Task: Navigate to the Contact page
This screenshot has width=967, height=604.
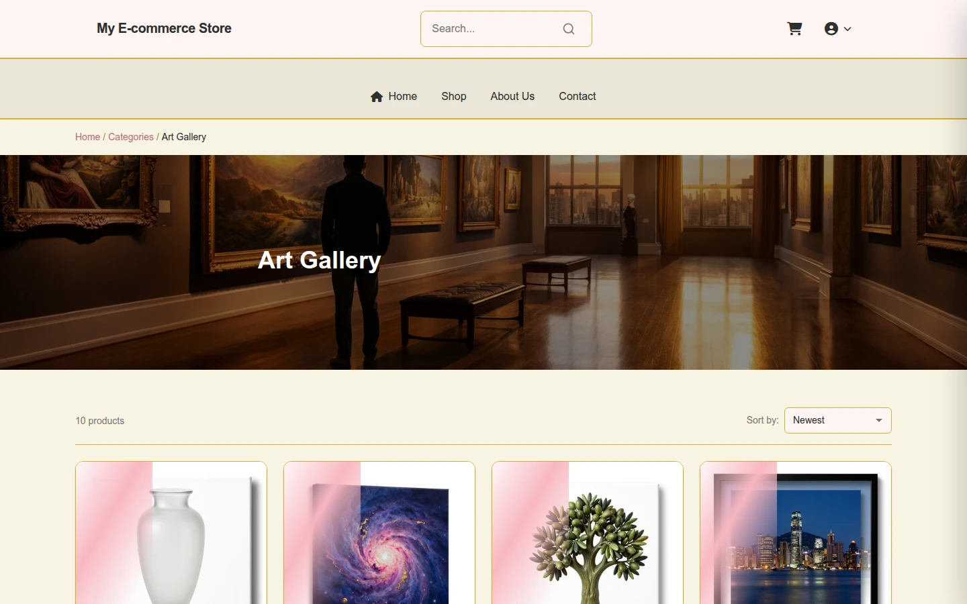Action: click(578, 97)
